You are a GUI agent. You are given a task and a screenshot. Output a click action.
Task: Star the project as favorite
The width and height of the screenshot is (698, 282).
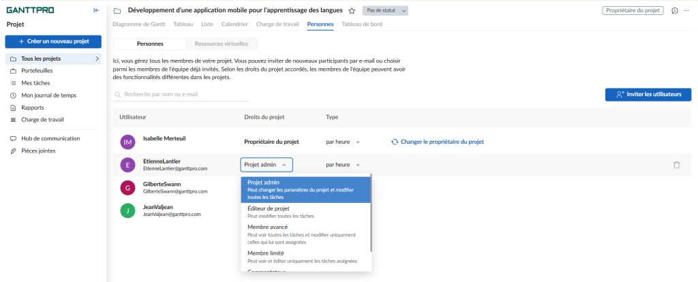click(352, 11)
